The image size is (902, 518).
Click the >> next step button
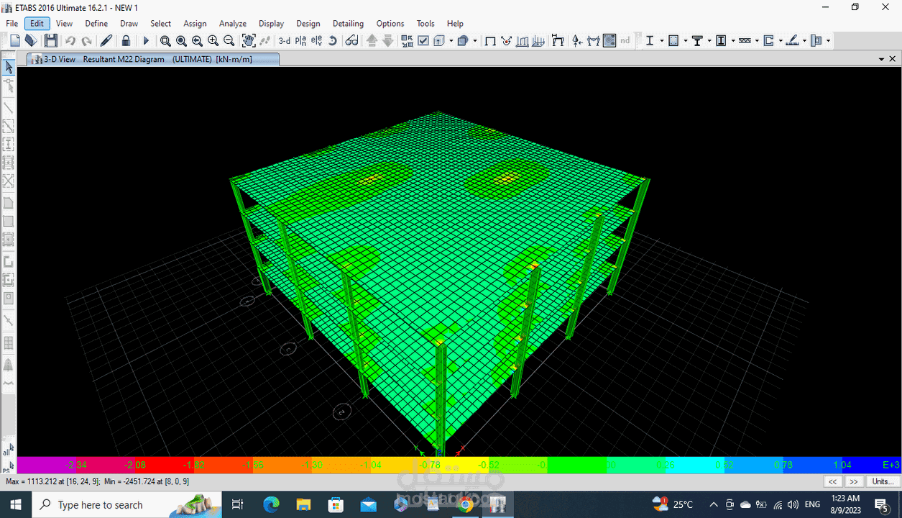854,481
